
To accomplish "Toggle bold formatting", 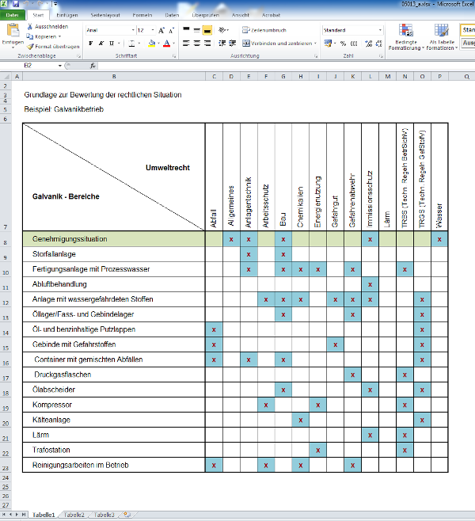I will [x=89, y=44].
